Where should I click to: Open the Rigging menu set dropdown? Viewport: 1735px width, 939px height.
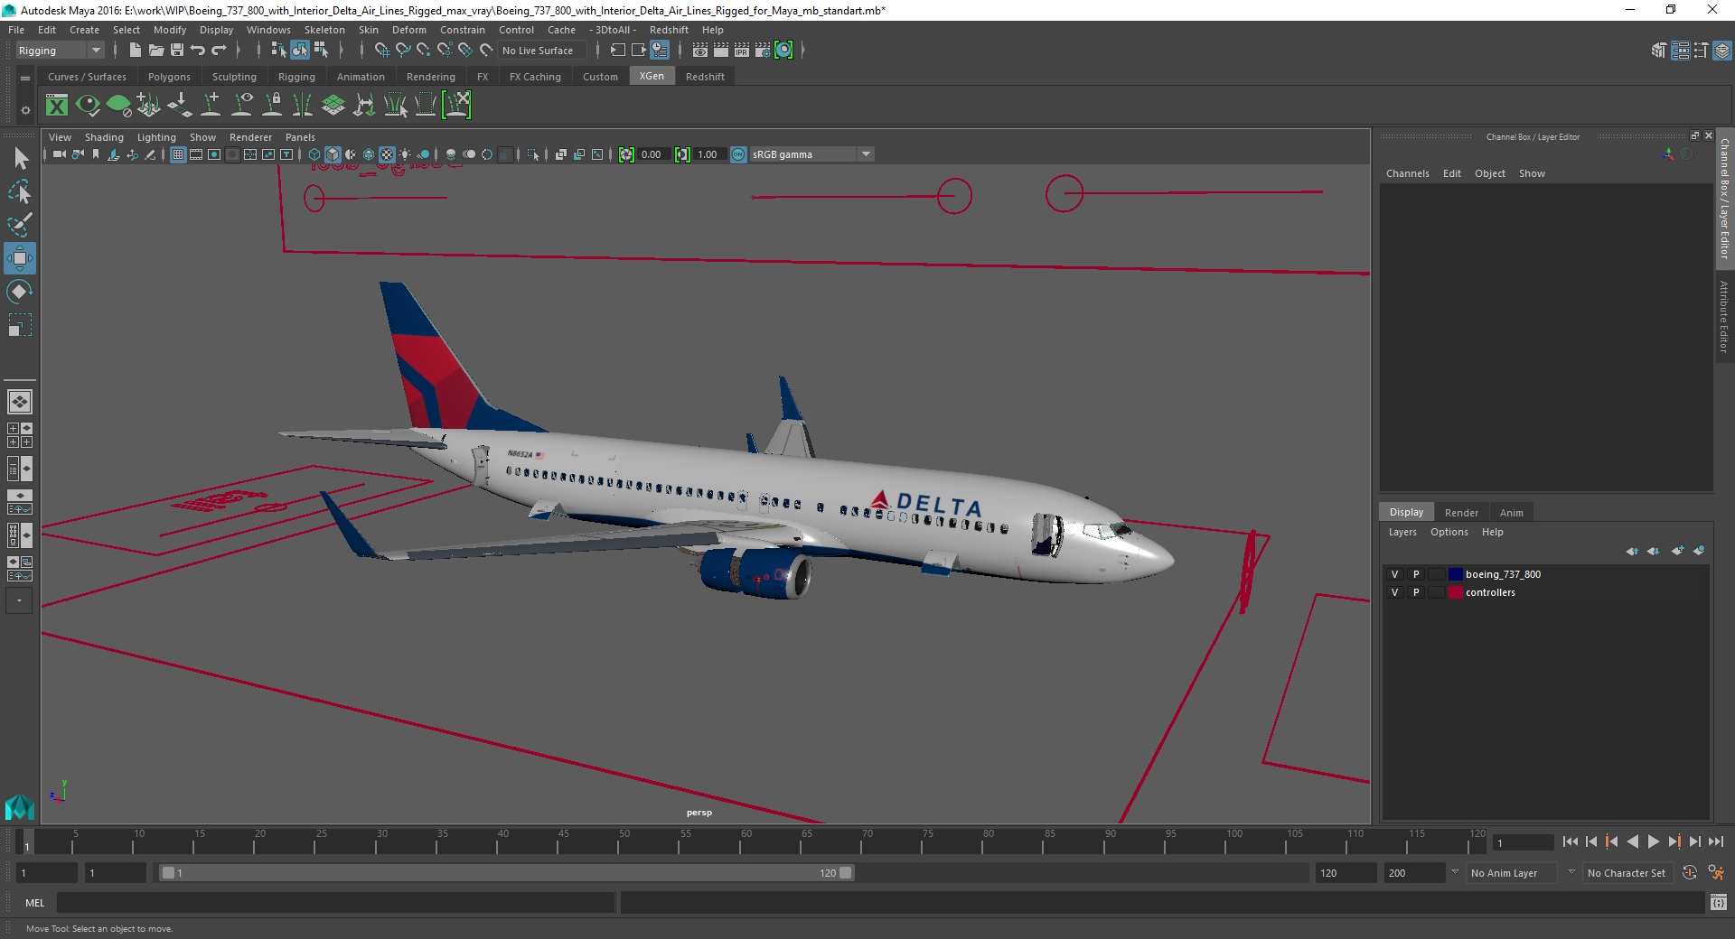(x=60, y=51)
